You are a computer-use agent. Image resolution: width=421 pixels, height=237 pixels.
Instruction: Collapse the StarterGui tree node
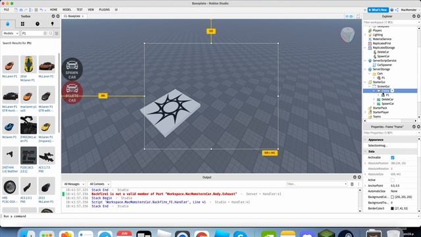[365, 82]
